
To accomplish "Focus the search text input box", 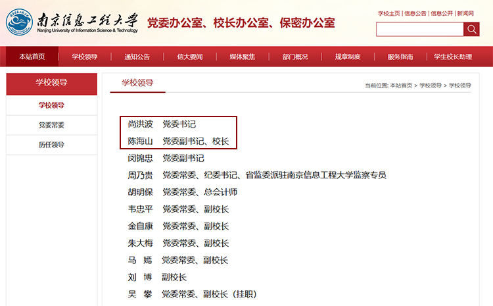I will point(419,29).
